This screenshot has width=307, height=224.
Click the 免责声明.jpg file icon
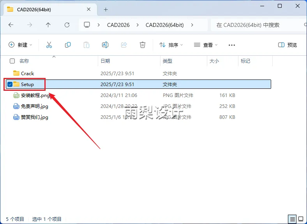[x=16, y=106]
